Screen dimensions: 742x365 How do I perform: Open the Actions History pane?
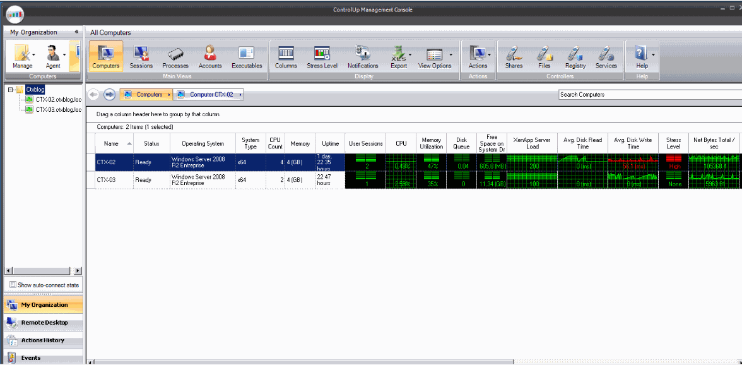(42, 340)
